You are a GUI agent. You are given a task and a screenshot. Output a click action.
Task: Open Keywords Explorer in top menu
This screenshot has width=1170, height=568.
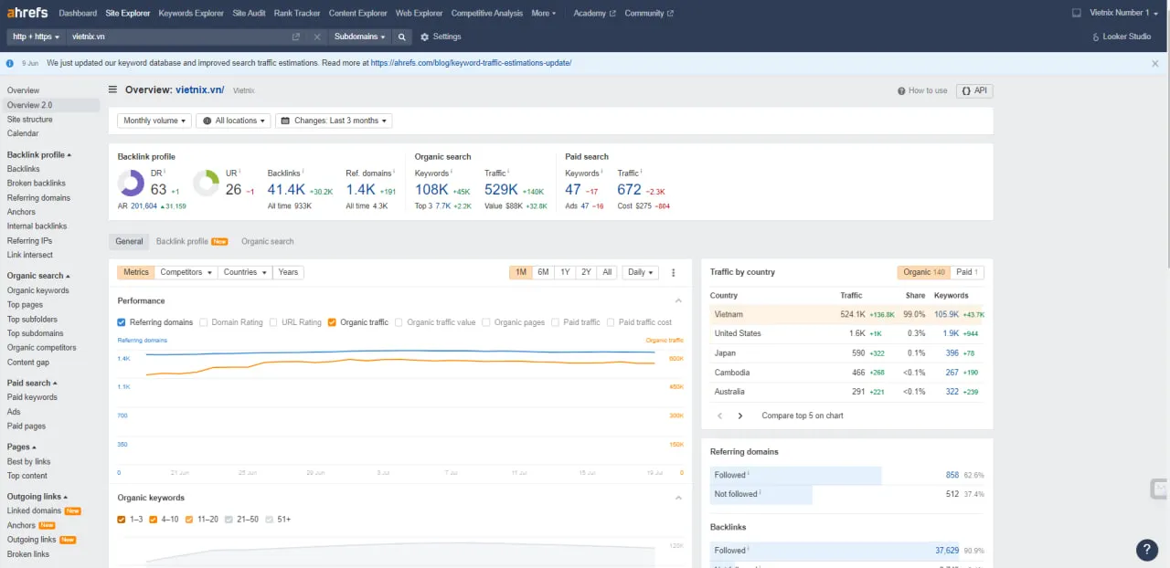pyautogui.click(x=191, y=13)
